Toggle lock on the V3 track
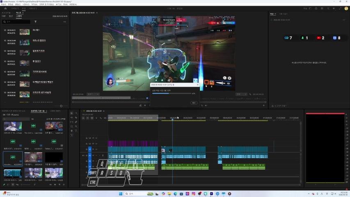The image size is (350, 197). coord(87,138)
